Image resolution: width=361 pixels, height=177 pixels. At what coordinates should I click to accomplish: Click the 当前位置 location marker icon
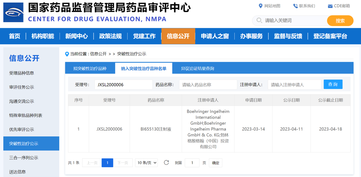click(67, 54)
